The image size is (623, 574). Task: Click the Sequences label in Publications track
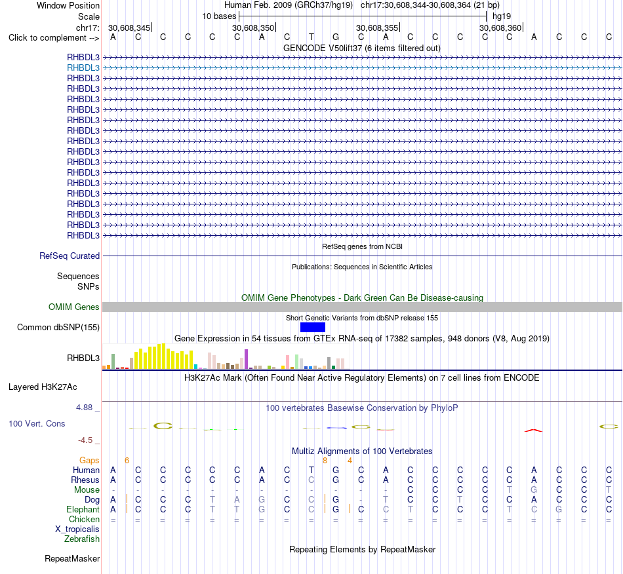pyautogui.click(x=78, y=277)
